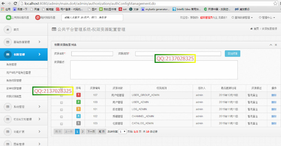Open the 开源中国 bookmark
Viewport: 281px width, 146px height.
pos(217,9)
